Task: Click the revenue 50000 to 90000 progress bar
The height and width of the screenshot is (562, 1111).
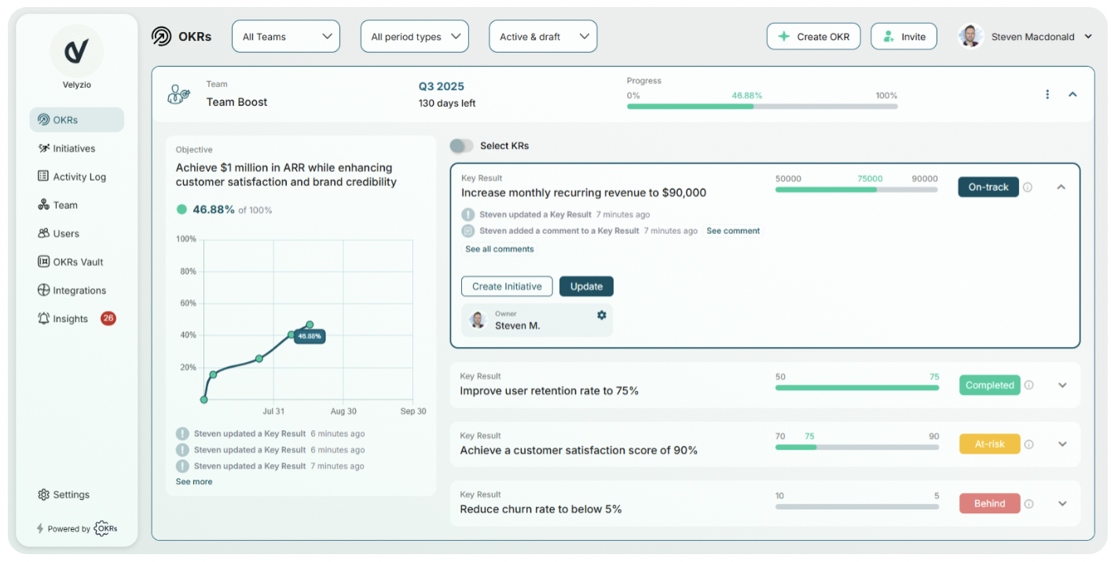Action: [856, 189]
